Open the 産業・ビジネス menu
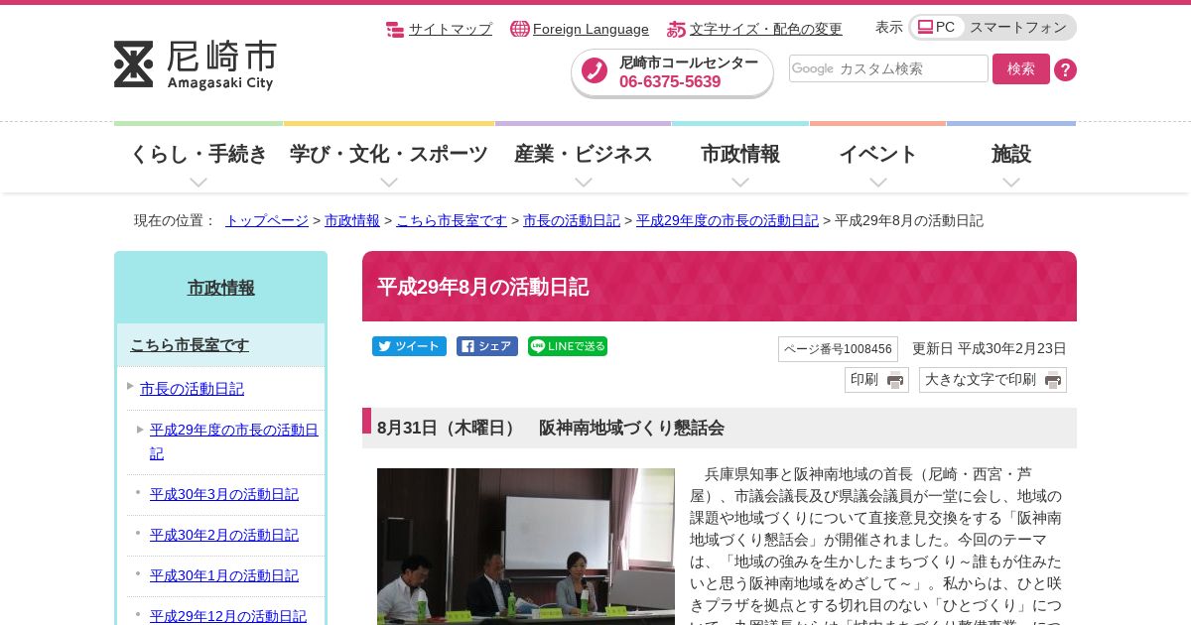The width and height of the screenshot is (1191, 625). [x=584, y=154]
